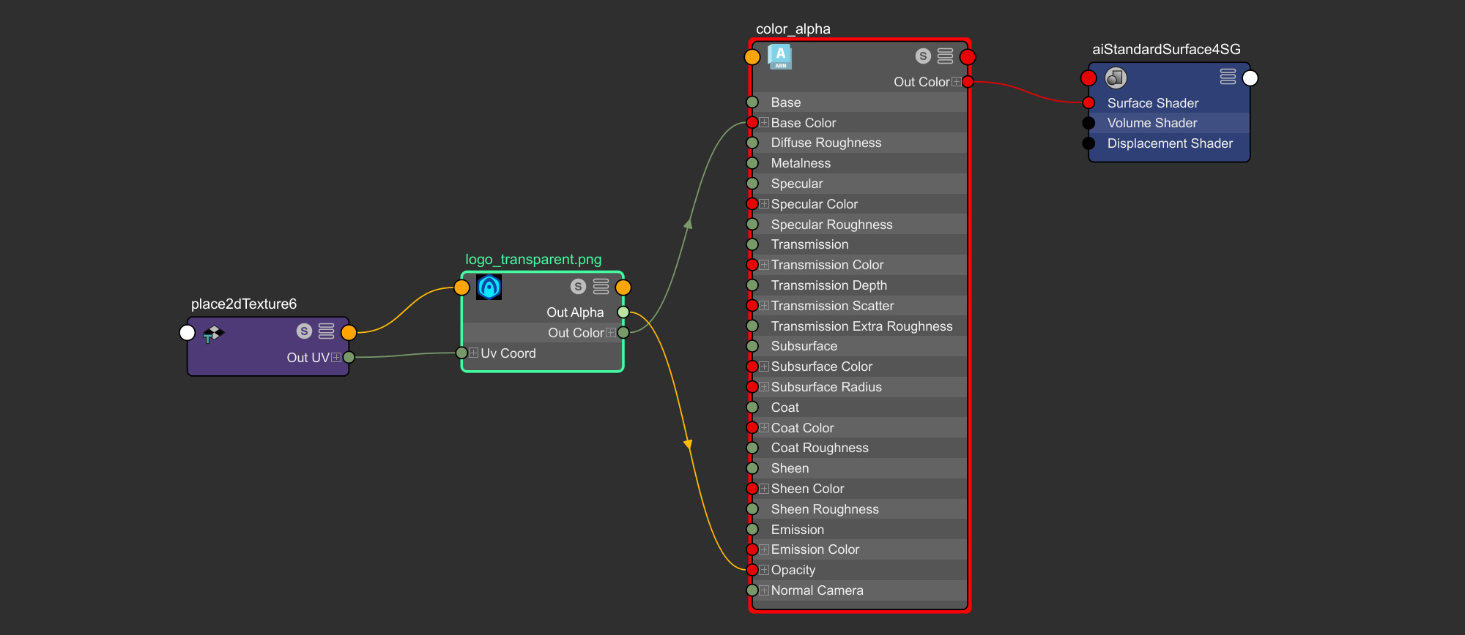The image size is (1465, 635).
Task: Expand the Sheen Color attribute
Action: [x=764, y=489]
